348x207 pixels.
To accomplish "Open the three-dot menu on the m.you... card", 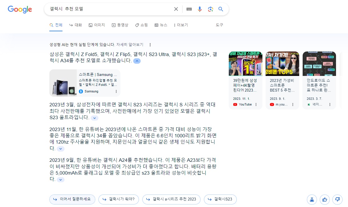I will (x=293, y=104).
